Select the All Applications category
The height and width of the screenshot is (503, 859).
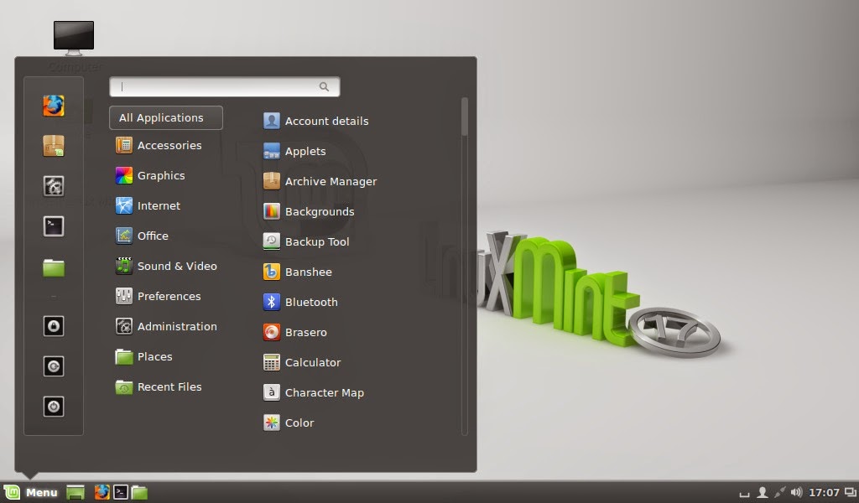[166, 117]
